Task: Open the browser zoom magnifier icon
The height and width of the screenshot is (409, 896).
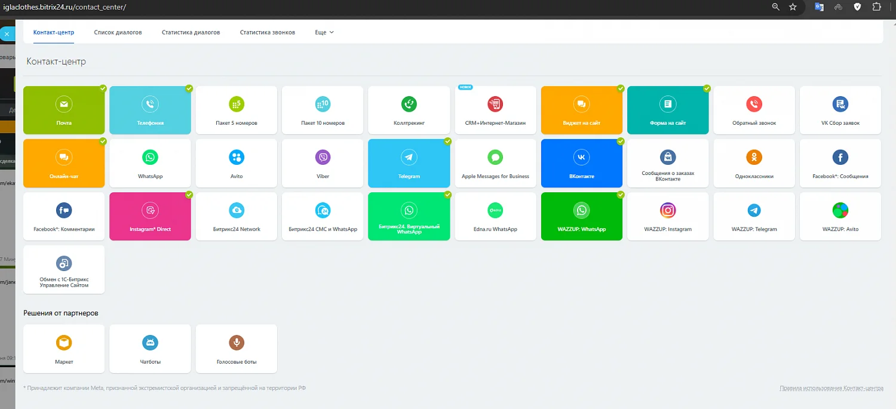Action: click(x=776, y=7)
